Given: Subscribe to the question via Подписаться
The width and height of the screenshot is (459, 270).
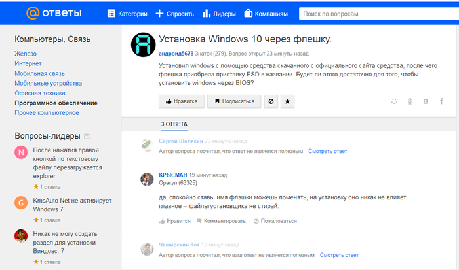Looking at the screenshot, I should tap(233, 101).
